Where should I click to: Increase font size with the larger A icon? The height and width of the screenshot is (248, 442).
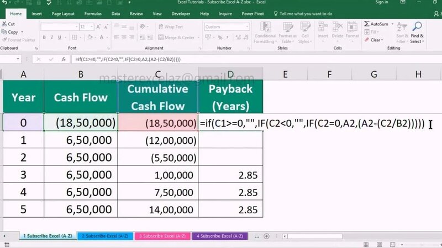[98, 27]
